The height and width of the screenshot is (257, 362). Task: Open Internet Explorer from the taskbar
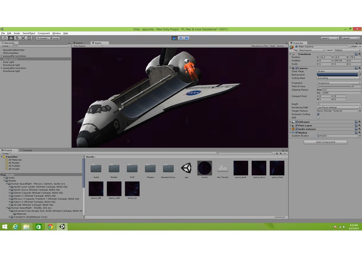click(x=15, y=227)
